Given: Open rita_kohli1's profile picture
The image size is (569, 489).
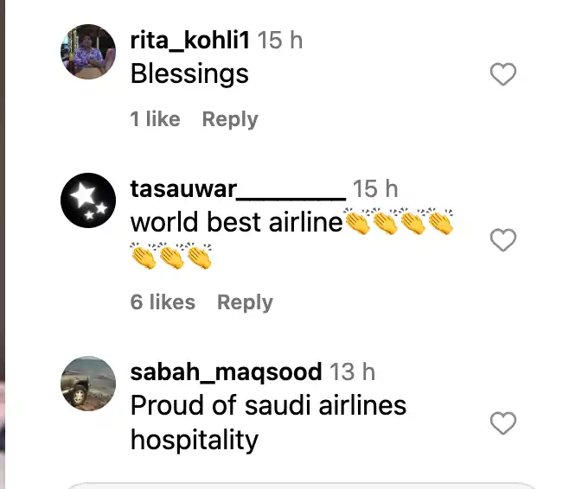Looking at the screenshot, I should pyautogui.click(x=88, y=52).
